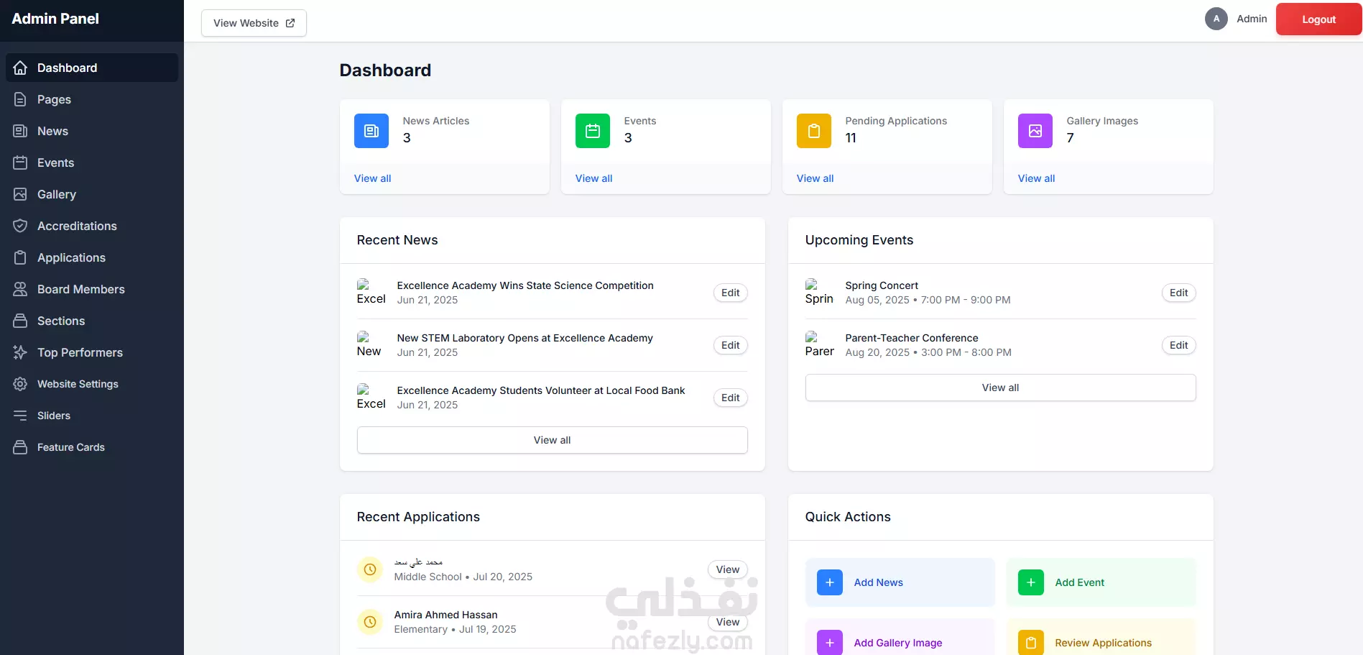Edit the Parent-Teacher Conference event
The image size is (1363, 655).
click(1178, 345)
